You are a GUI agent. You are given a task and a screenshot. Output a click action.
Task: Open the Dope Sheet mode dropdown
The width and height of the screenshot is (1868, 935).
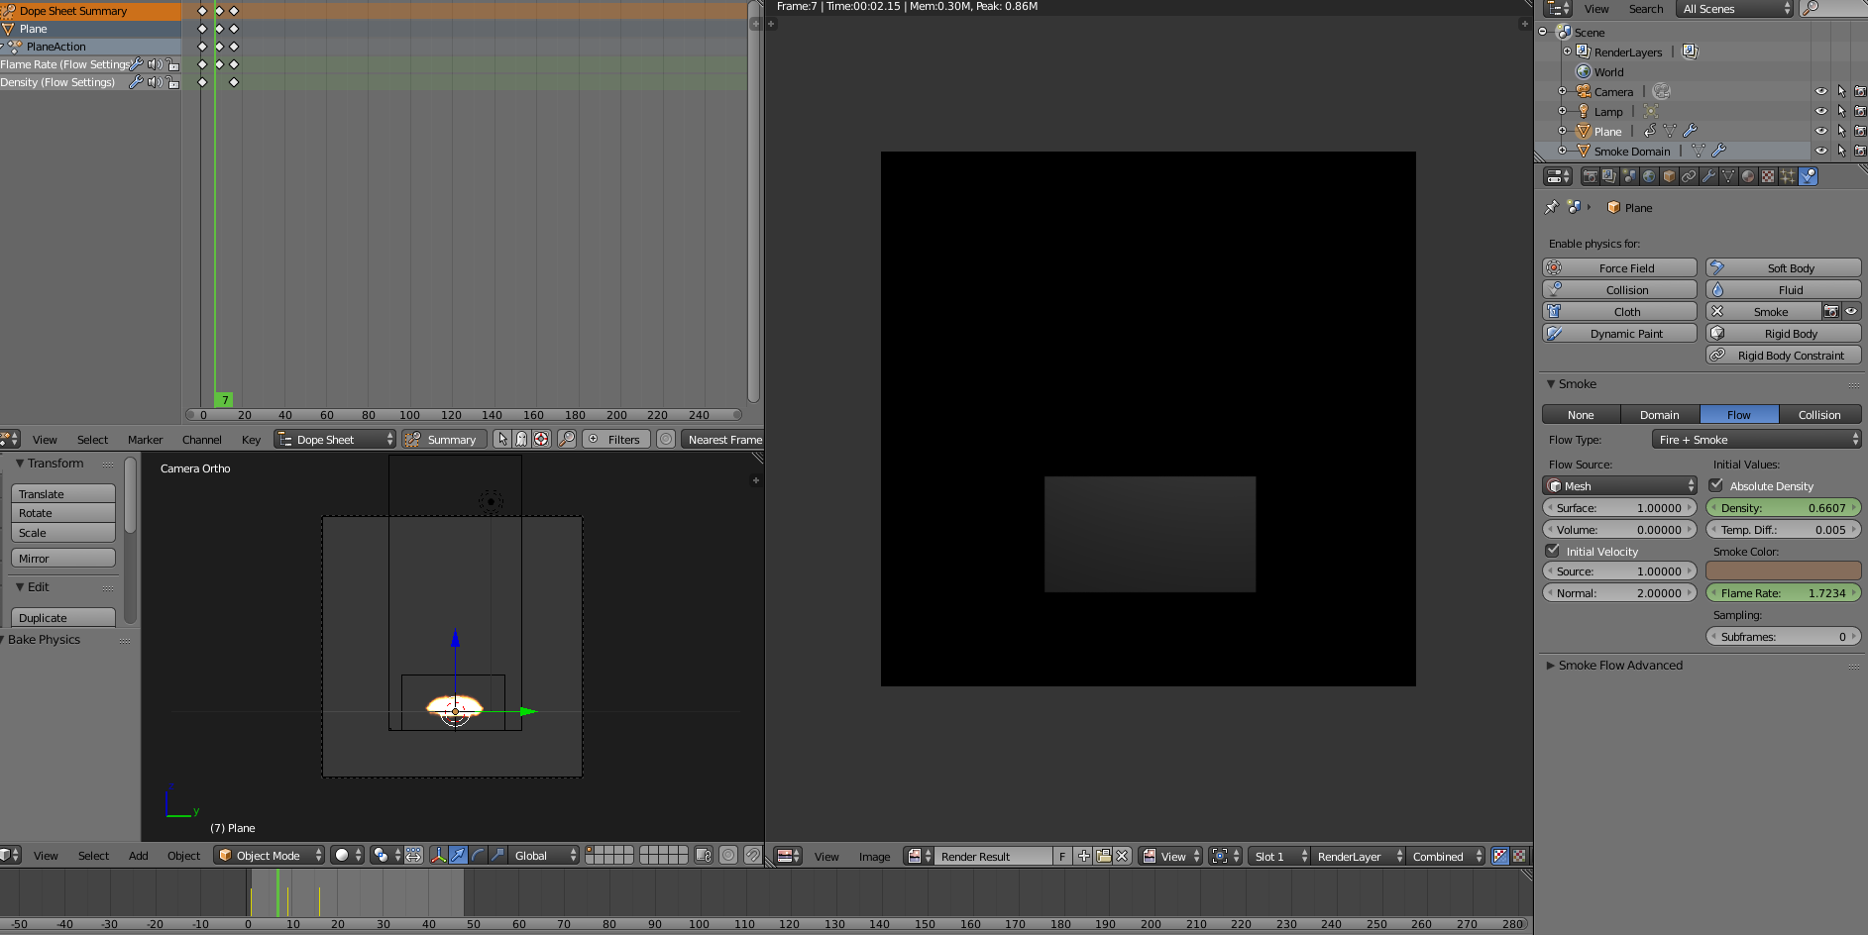coord(335,439)
